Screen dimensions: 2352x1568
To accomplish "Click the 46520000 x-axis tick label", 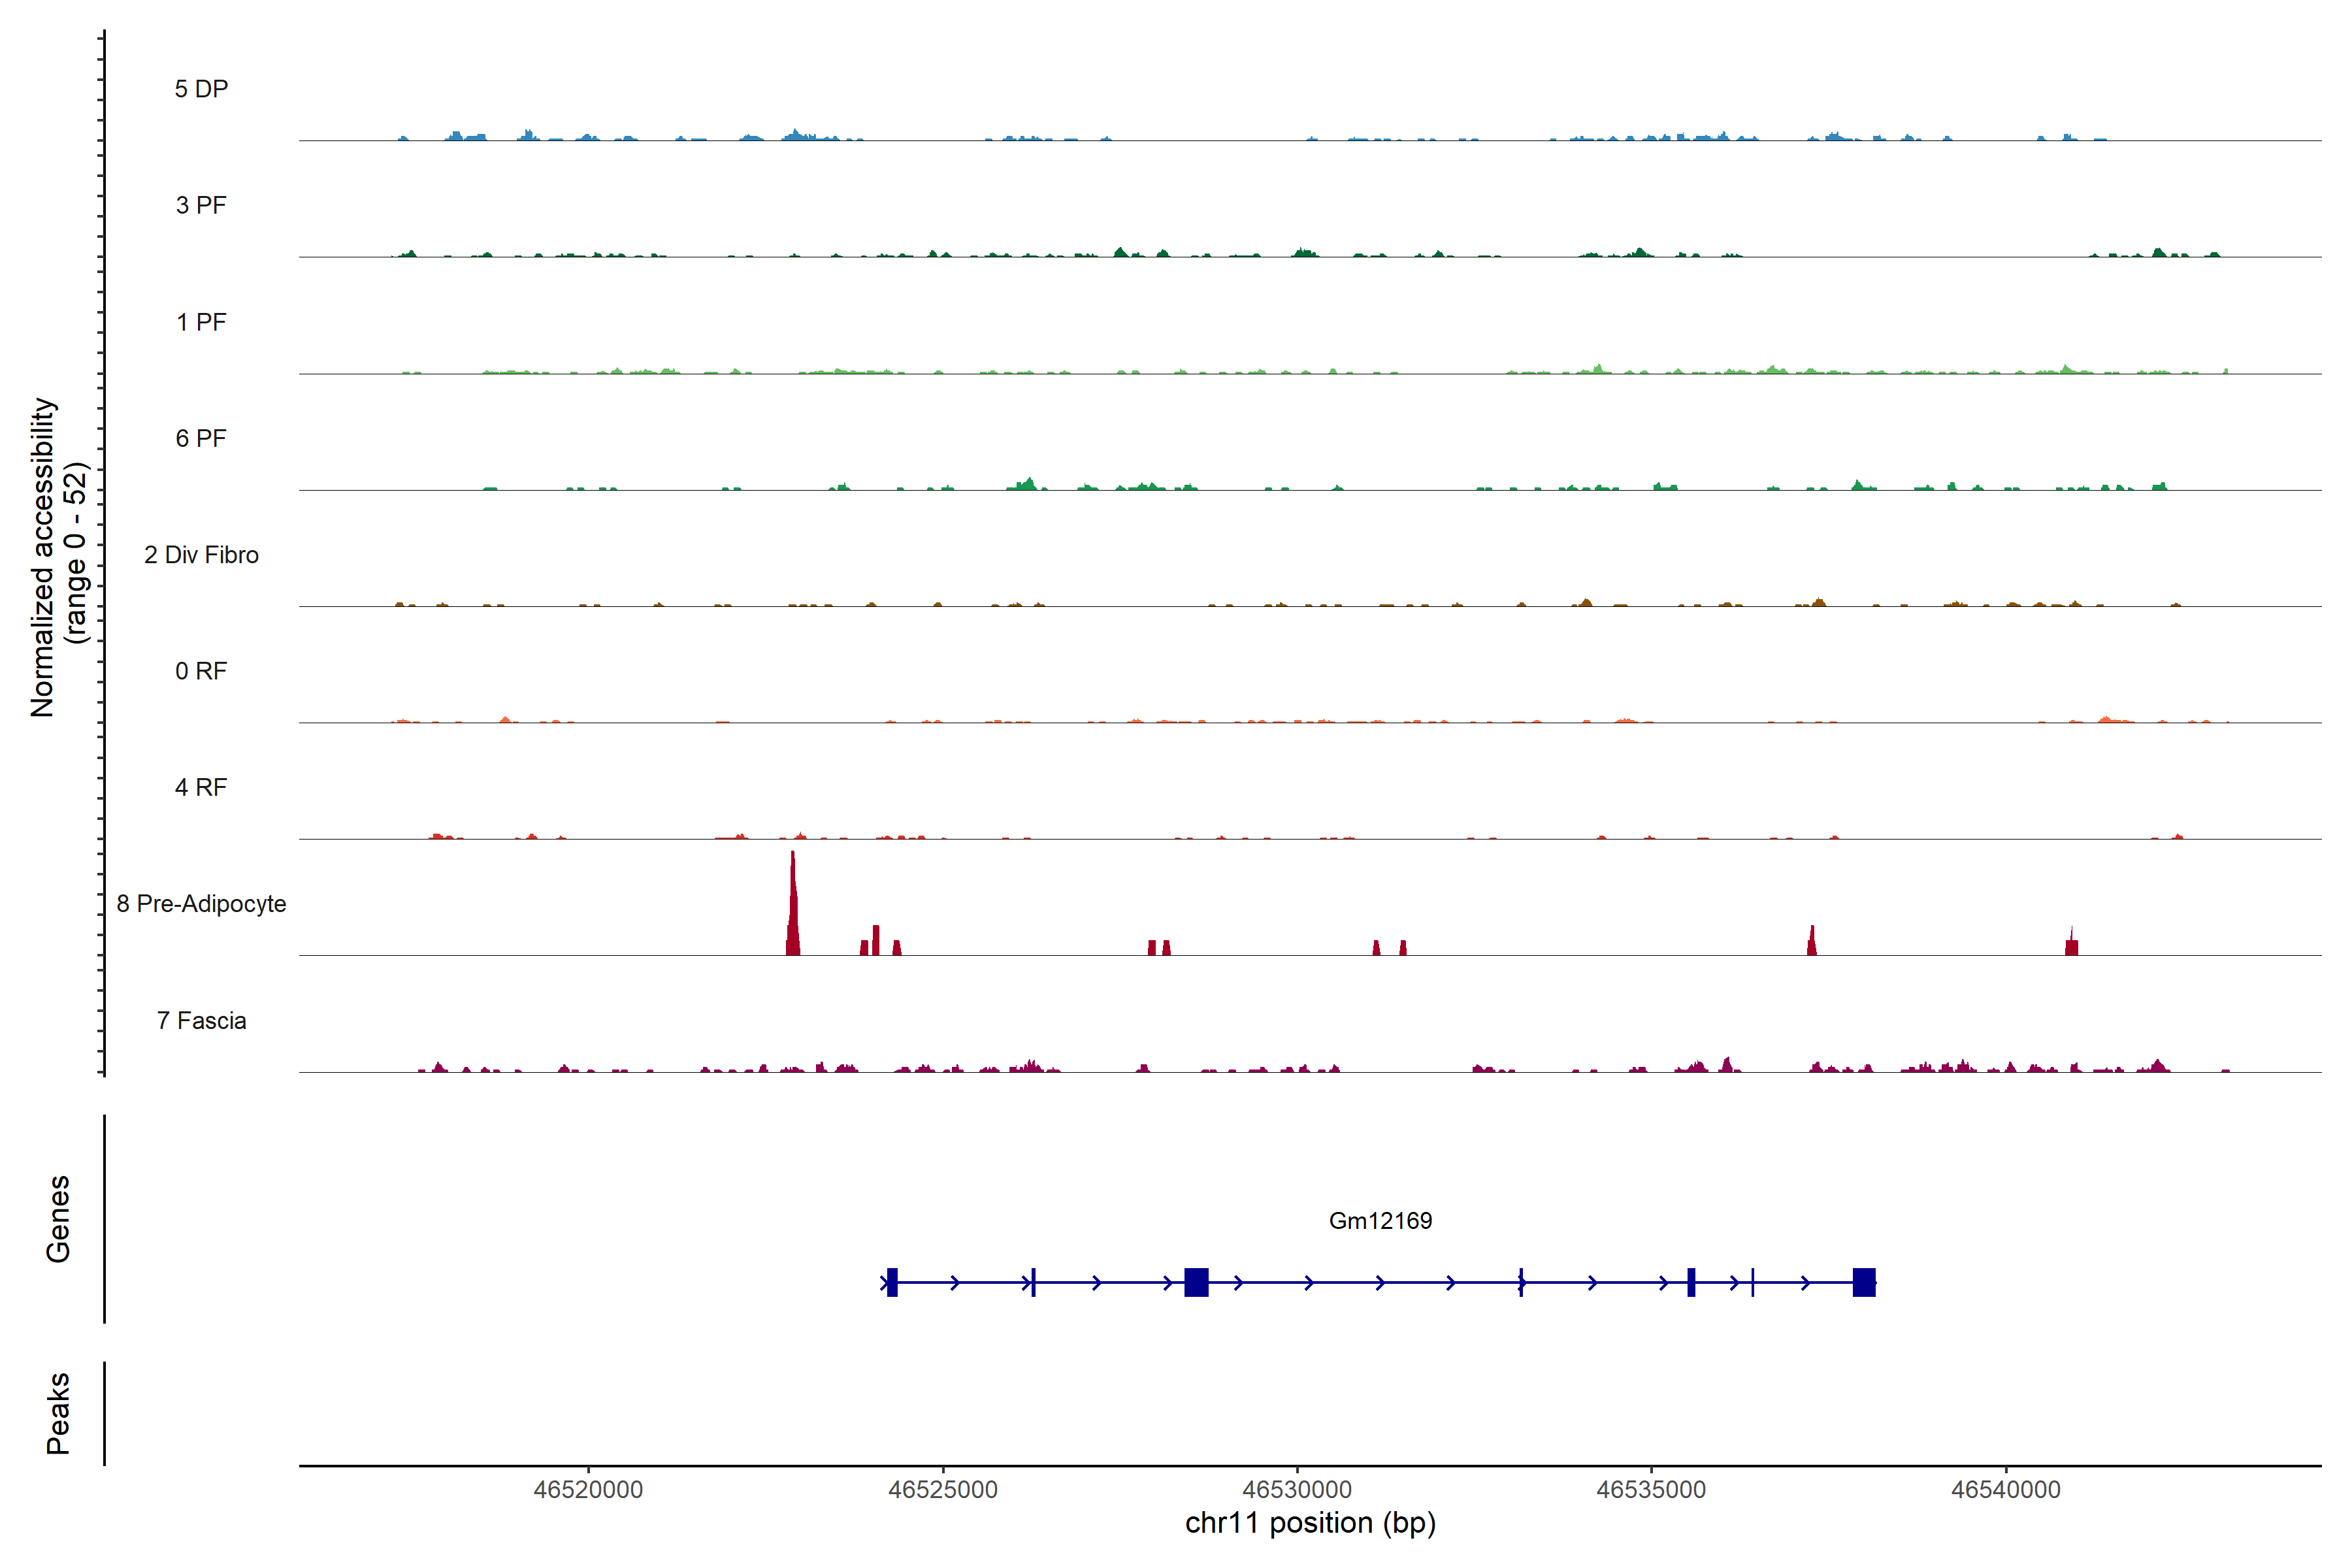I will (588, 1489).
